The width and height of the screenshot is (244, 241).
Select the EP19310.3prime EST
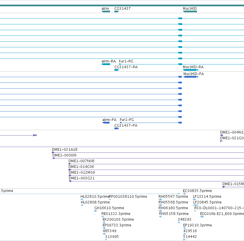[x=184, y=228]
